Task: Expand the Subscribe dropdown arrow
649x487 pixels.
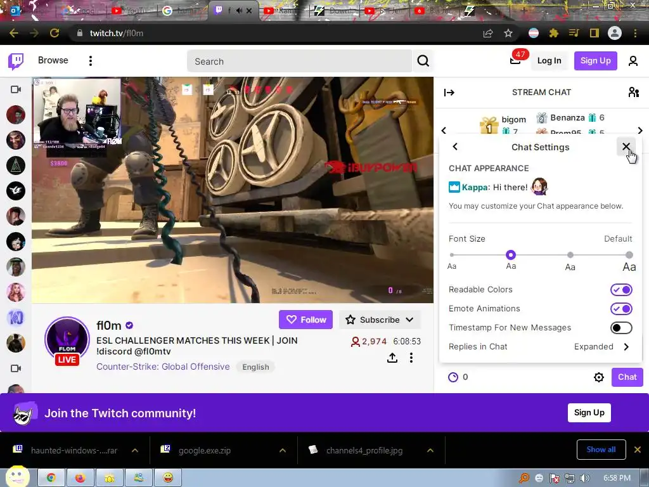Action: (410, 320)
